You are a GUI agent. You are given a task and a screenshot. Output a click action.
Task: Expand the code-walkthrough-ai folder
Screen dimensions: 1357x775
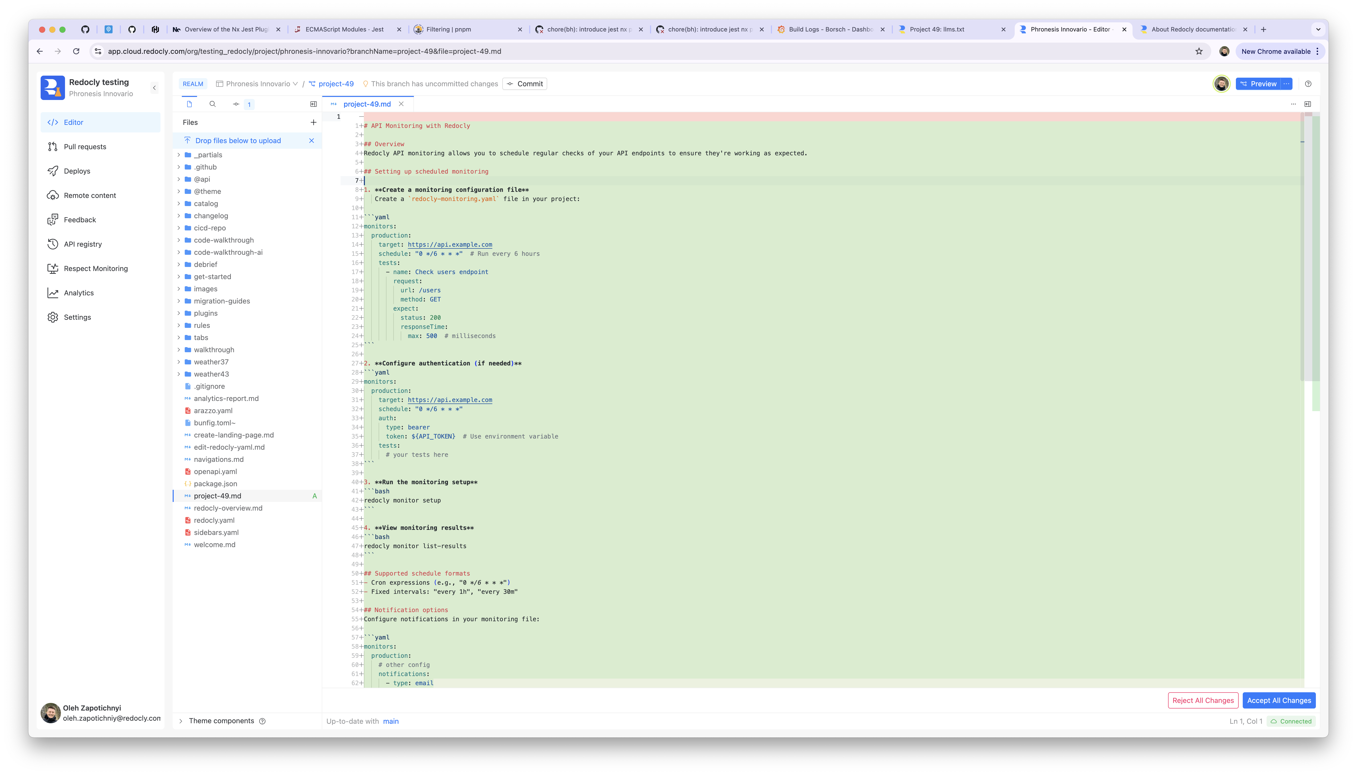[x=179, y=252]
